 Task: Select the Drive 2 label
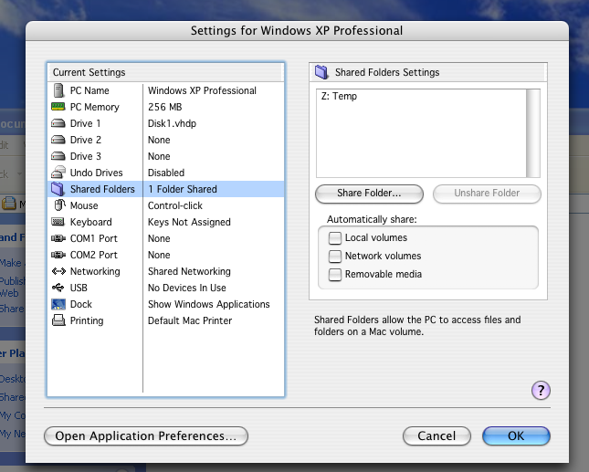coord(86,140)
